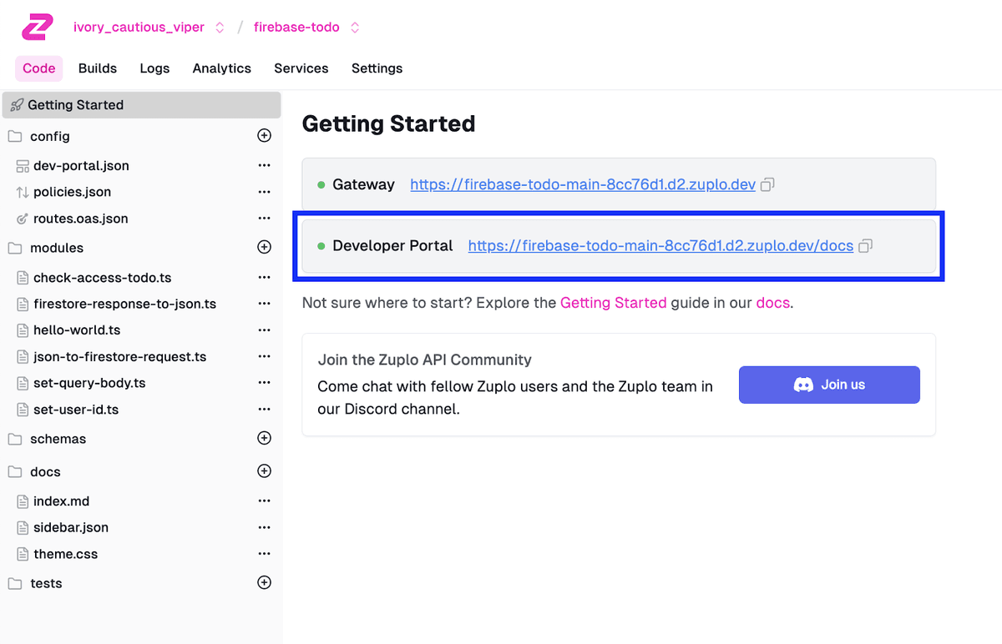The width and height of the screenshot is (1002, 644).
Task: Click the Join us Discord button
Action: pos(828,385)
